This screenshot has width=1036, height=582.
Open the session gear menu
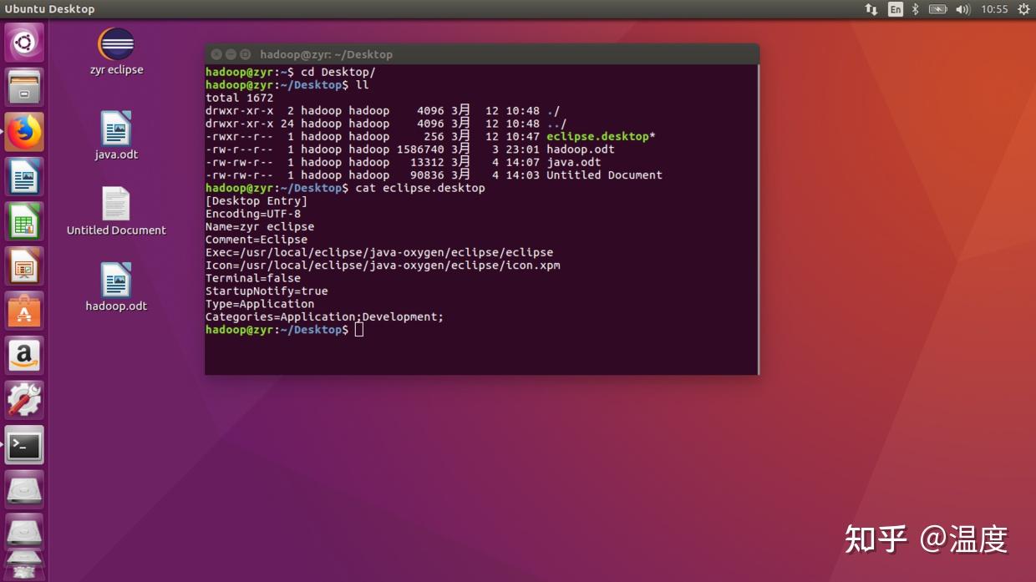click(1024, 9)
